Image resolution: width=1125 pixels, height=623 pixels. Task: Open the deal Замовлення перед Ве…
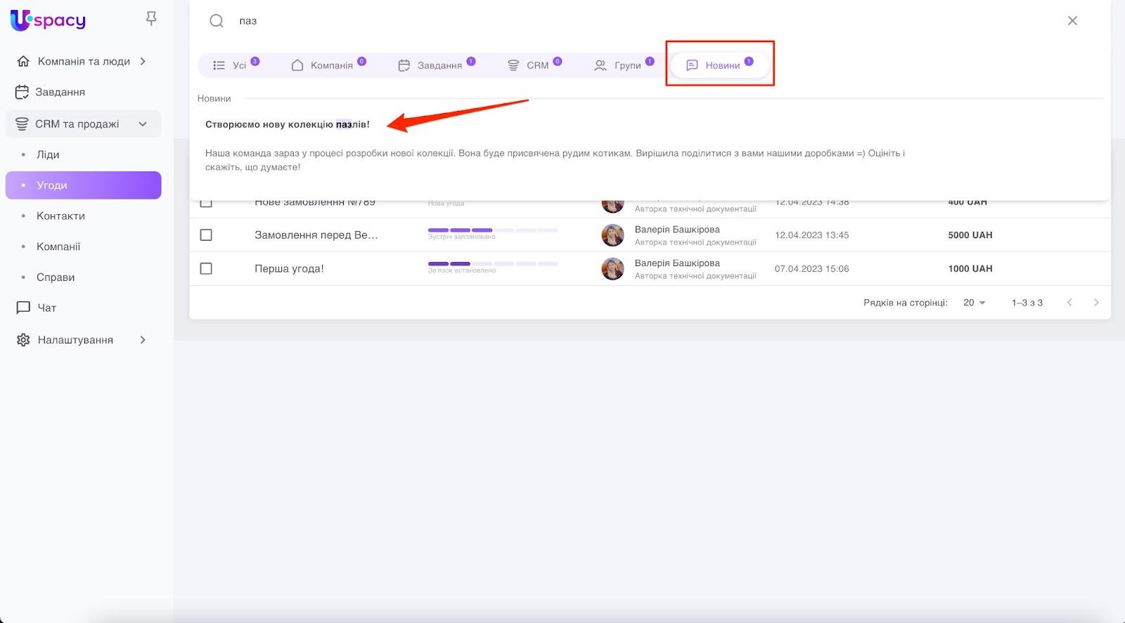[x=316, y=235]
